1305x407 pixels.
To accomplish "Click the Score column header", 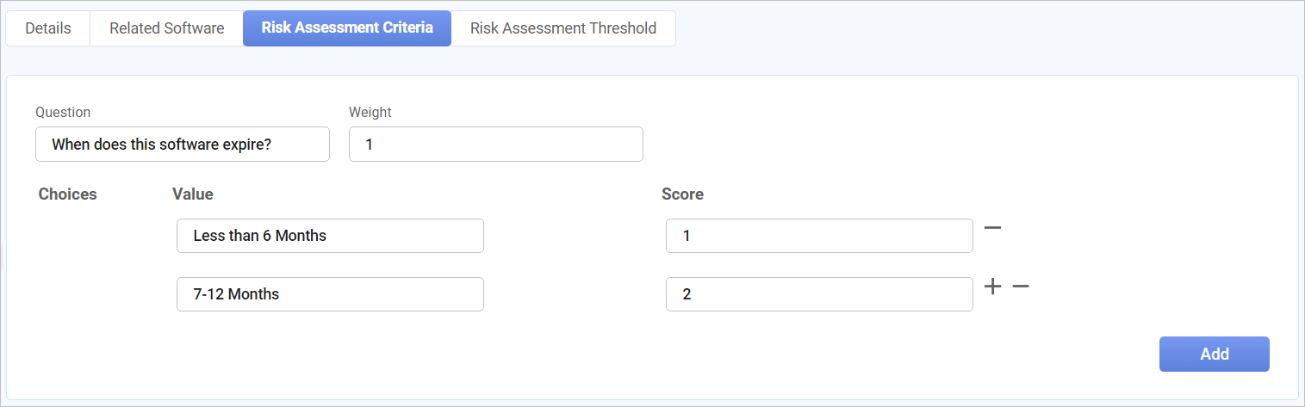I will [x=682, y=194].
